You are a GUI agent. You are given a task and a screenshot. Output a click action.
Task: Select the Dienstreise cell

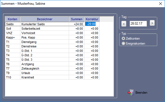coord(45,46)
